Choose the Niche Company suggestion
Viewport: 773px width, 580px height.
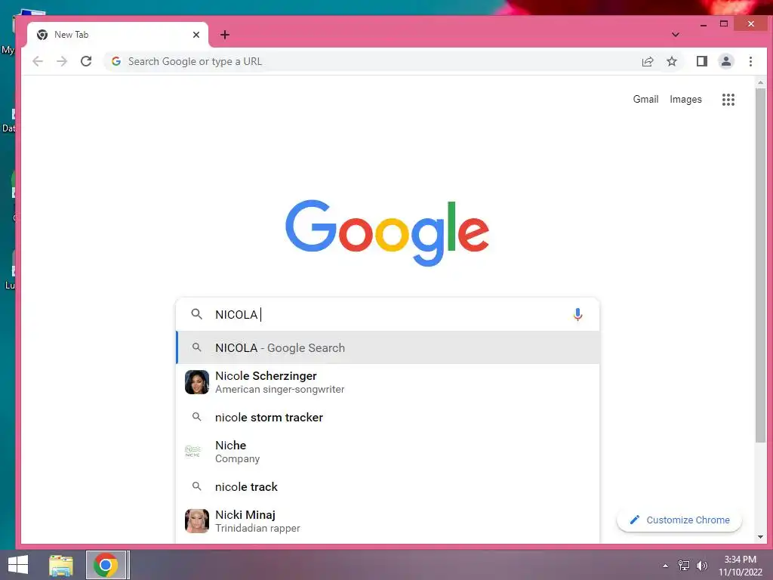(x=387, y=452)
